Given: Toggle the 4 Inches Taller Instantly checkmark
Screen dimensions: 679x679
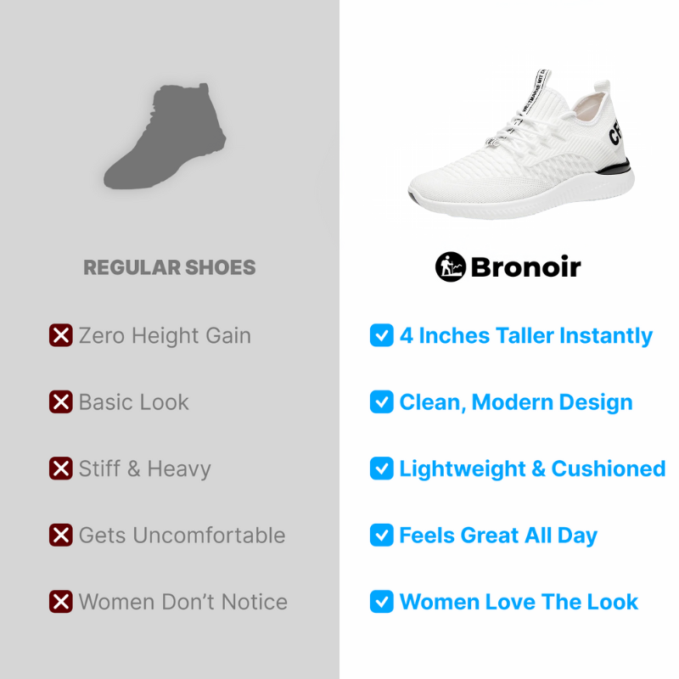Looking at the screenshot, I should [x=381, y=335].
